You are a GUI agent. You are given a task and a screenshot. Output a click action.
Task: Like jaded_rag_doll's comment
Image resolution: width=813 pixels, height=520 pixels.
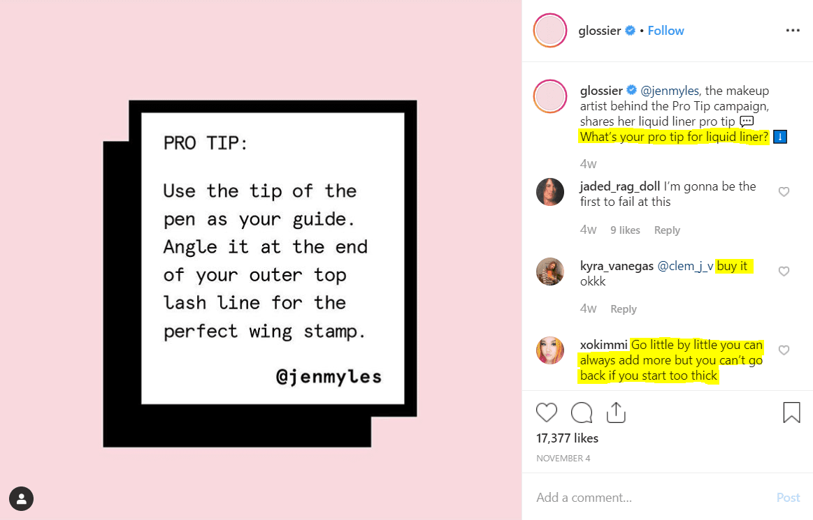784,192
